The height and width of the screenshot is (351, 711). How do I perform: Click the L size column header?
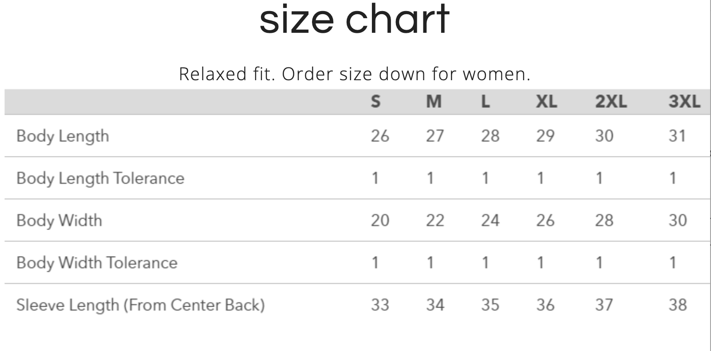coord(486,102)
